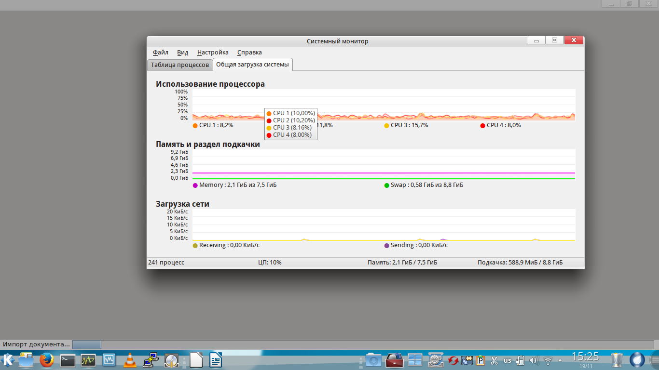Open the Вид menu

[x=182, y=53]
